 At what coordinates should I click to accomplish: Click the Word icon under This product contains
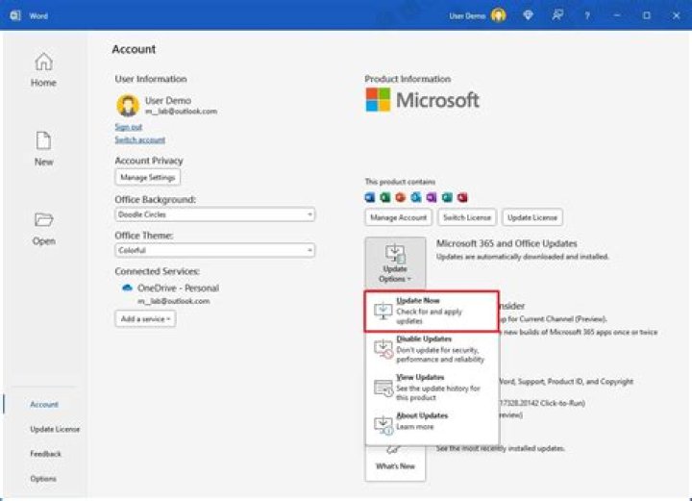370,197
